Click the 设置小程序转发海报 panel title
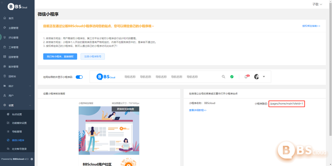This screenshot has width=332, height=166. coord(54,93)
